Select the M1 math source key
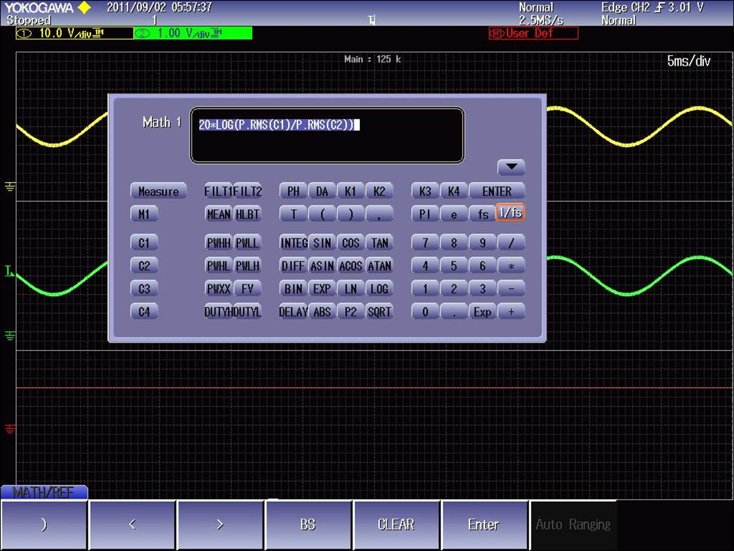This screenshot has width=734, height=551. pyautogui.click(x=144, y=214)
